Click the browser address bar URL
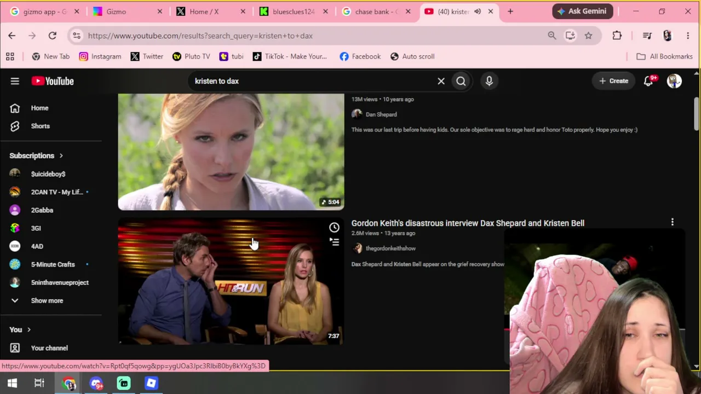The image size is (701, 394). click(x=200, y=36)
